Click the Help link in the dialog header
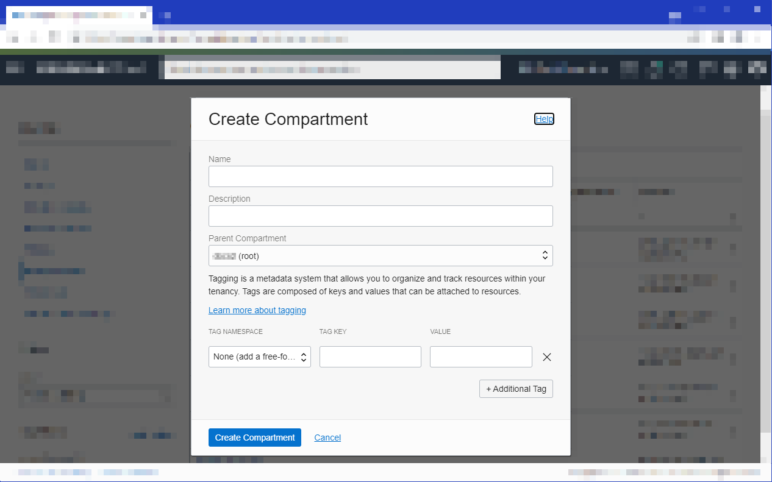Screen dimensions: 772x482 544,119
